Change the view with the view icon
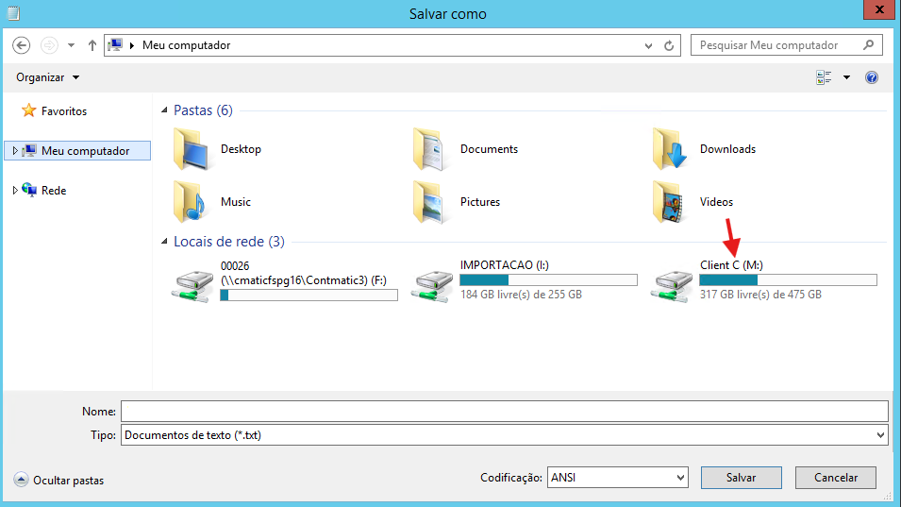The height and width of the screenshot is (507, 901). [x=824, y=77]
